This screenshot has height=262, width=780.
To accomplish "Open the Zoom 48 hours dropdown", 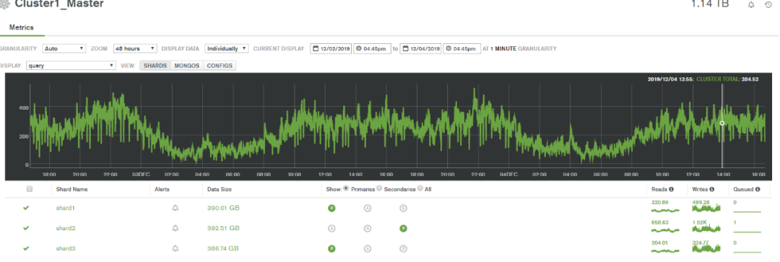I will point(135,49).
